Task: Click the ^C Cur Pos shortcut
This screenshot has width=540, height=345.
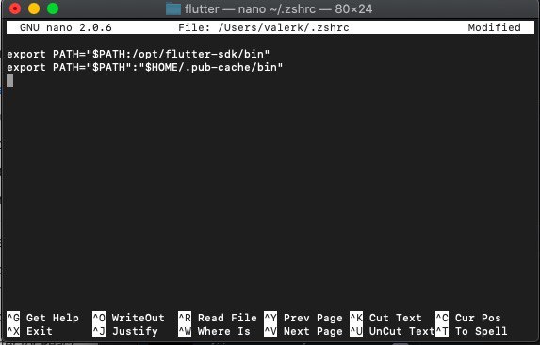Action: click(468, 318)
